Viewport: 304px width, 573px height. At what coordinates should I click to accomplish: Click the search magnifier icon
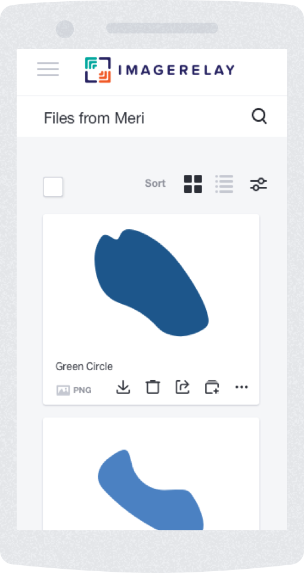point(259,118)
